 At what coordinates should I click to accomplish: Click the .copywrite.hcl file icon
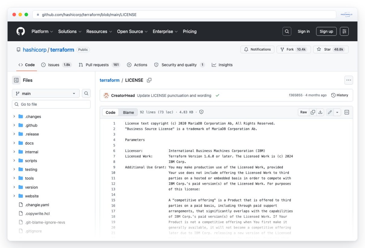click(x=21, y=213)
